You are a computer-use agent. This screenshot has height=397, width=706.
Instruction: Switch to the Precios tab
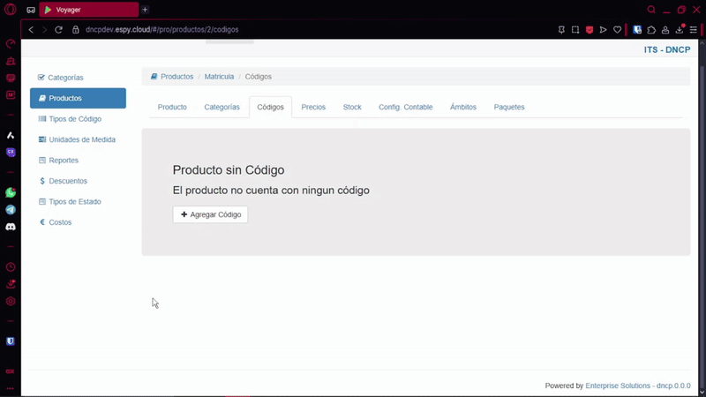tap(313, 107)
